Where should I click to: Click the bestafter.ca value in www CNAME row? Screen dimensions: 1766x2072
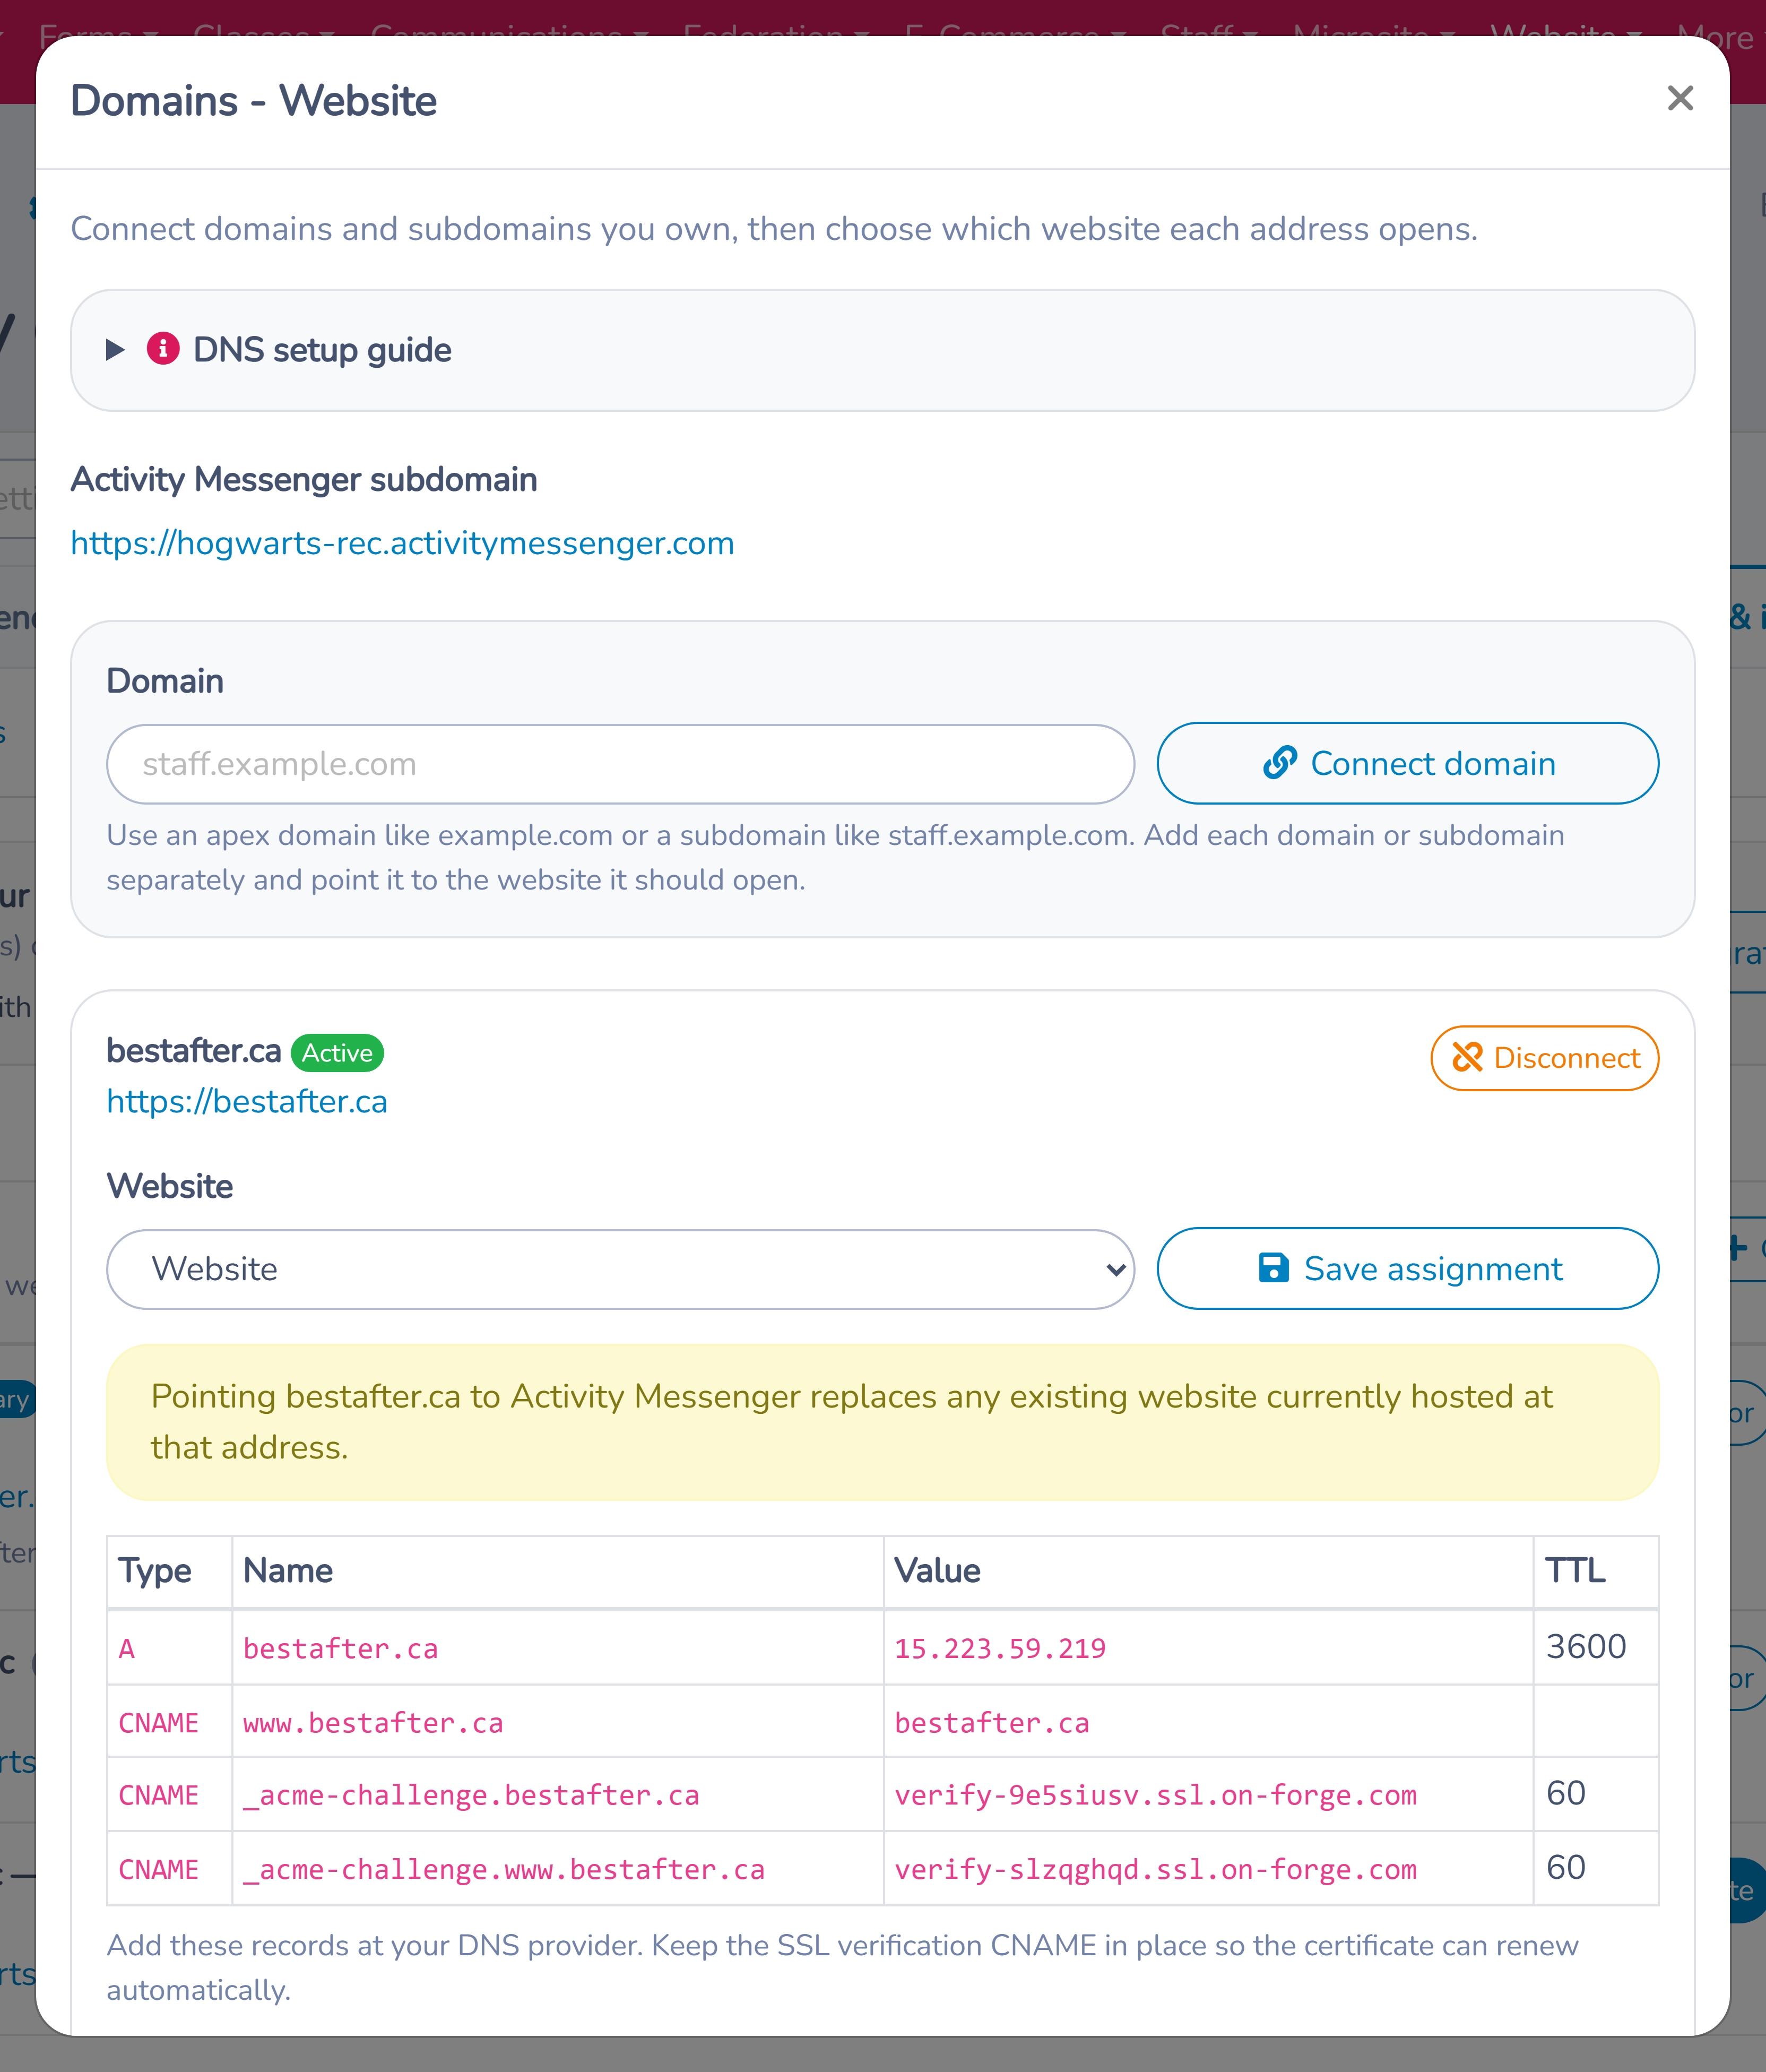click(992, 1723)
